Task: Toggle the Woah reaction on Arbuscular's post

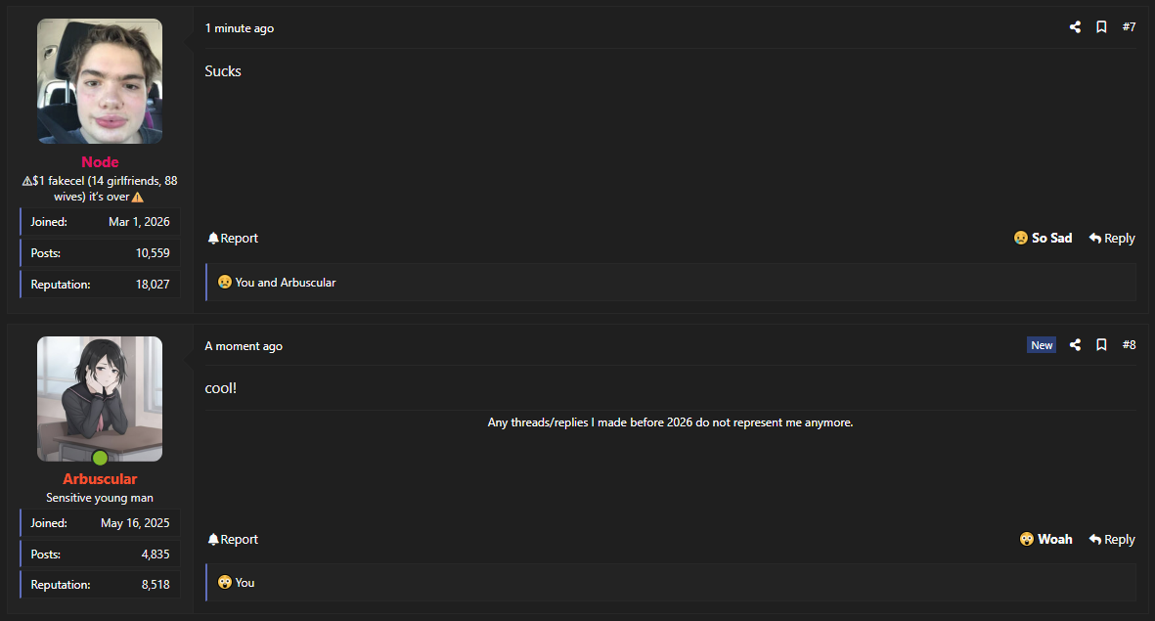Action: click(x=1046, y=539)
